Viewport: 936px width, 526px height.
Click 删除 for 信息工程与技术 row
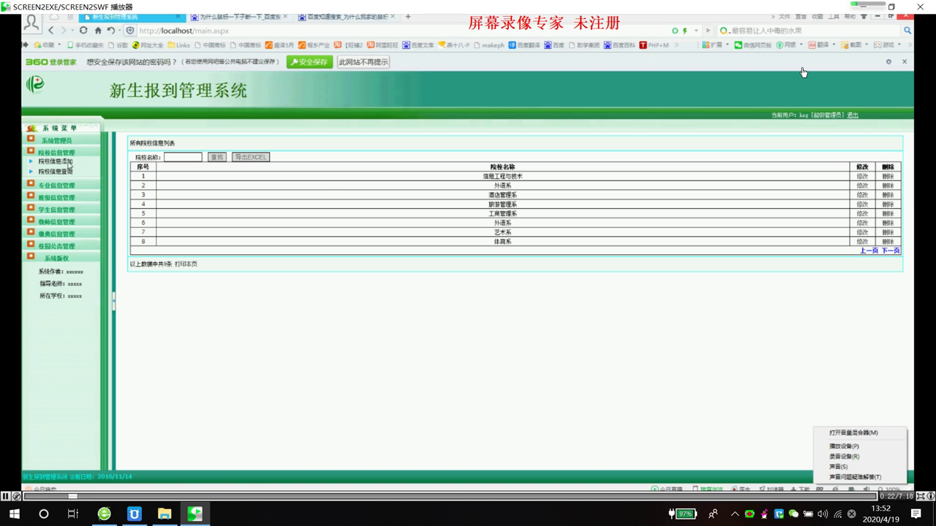point(888,176)
